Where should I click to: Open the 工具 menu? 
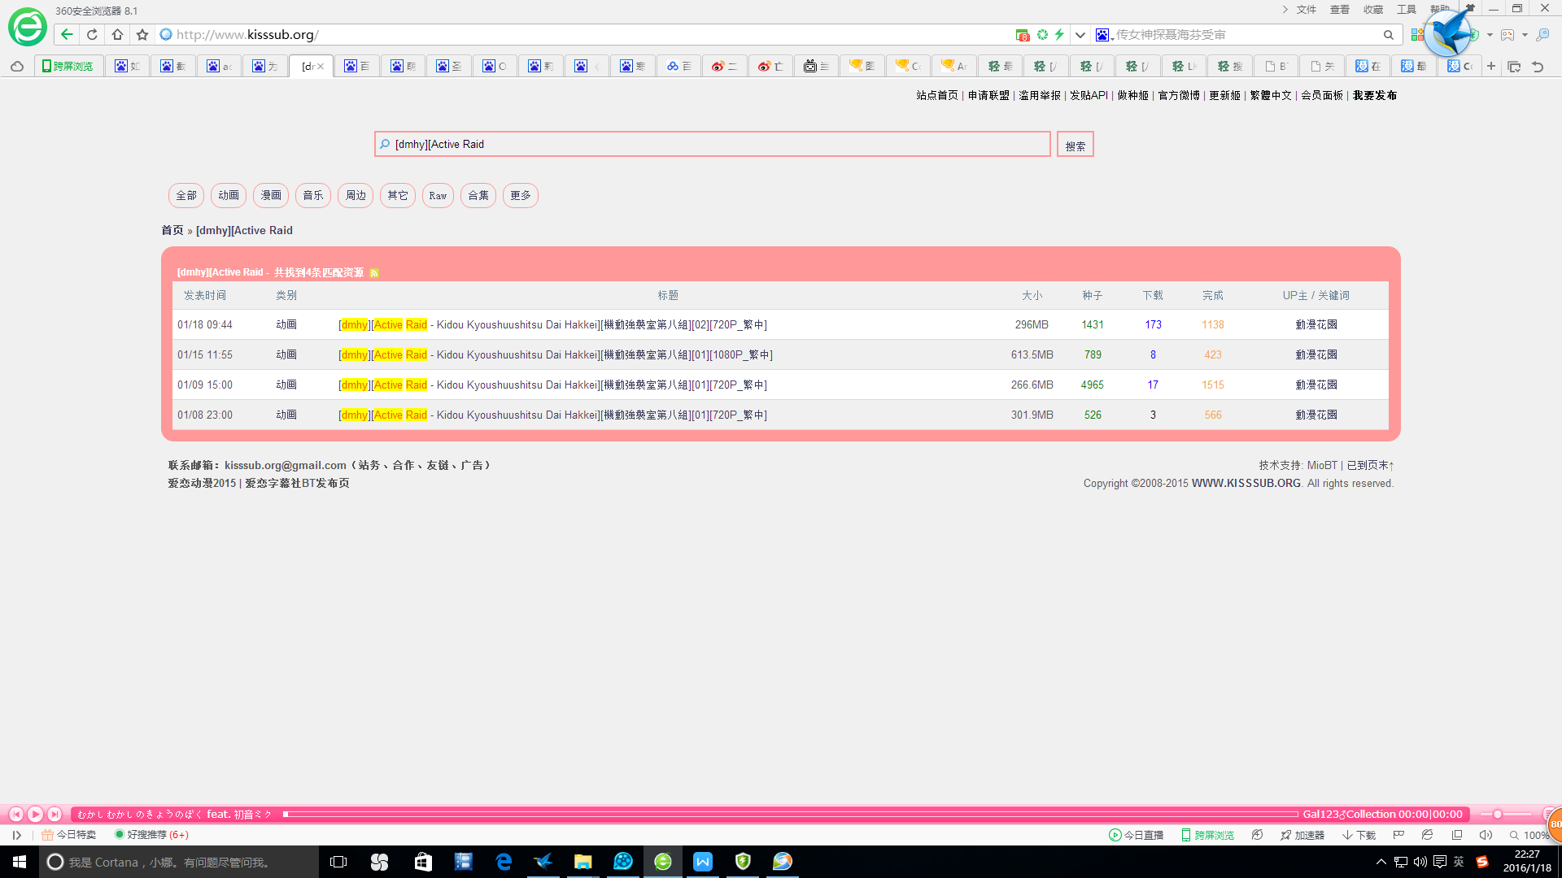1407,10
